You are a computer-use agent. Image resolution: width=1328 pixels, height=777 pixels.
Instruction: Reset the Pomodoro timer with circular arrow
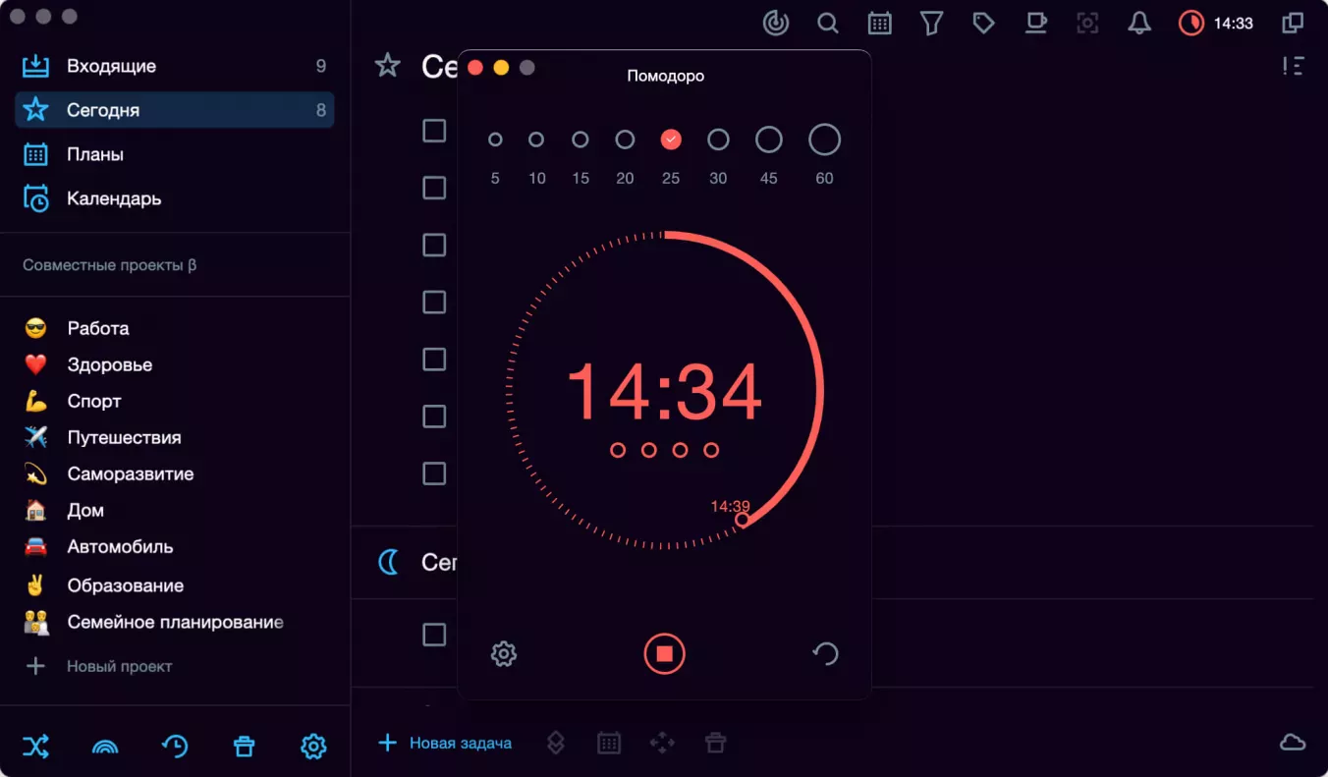[825, 653]
